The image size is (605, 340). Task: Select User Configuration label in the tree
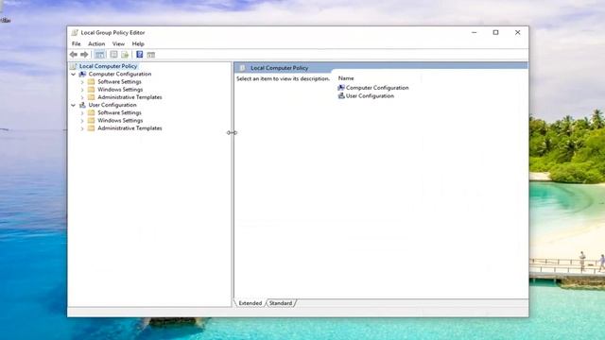click(112, 105)
